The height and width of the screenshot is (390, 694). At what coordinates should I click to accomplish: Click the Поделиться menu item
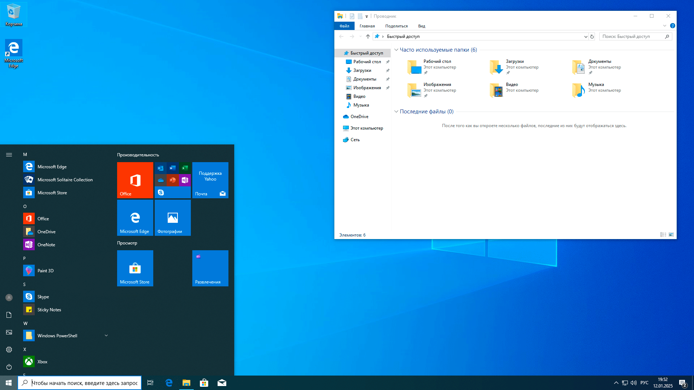[x=396, y=26]
